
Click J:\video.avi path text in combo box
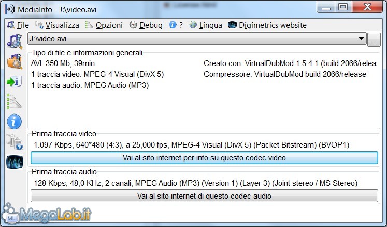48,39
